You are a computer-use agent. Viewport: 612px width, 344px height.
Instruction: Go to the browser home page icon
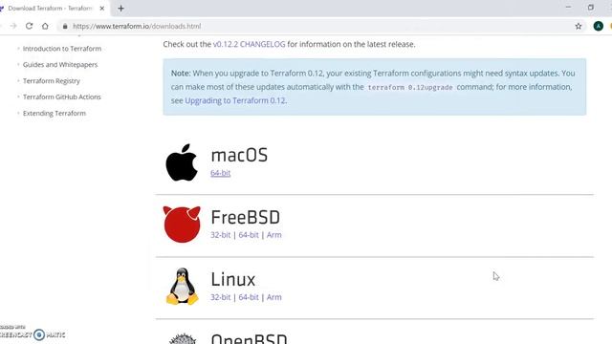[x=45, y=26]
